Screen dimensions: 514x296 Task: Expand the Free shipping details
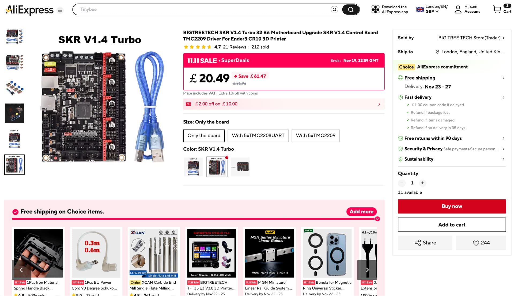click(x=452, y=78)
